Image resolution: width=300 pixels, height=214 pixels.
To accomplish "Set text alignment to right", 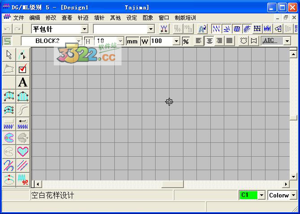I will [x=219, y=41].
